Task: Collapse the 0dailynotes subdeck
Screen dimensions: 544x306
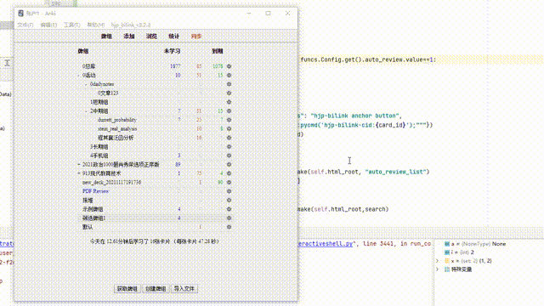Action: click(x=87, y=84)
